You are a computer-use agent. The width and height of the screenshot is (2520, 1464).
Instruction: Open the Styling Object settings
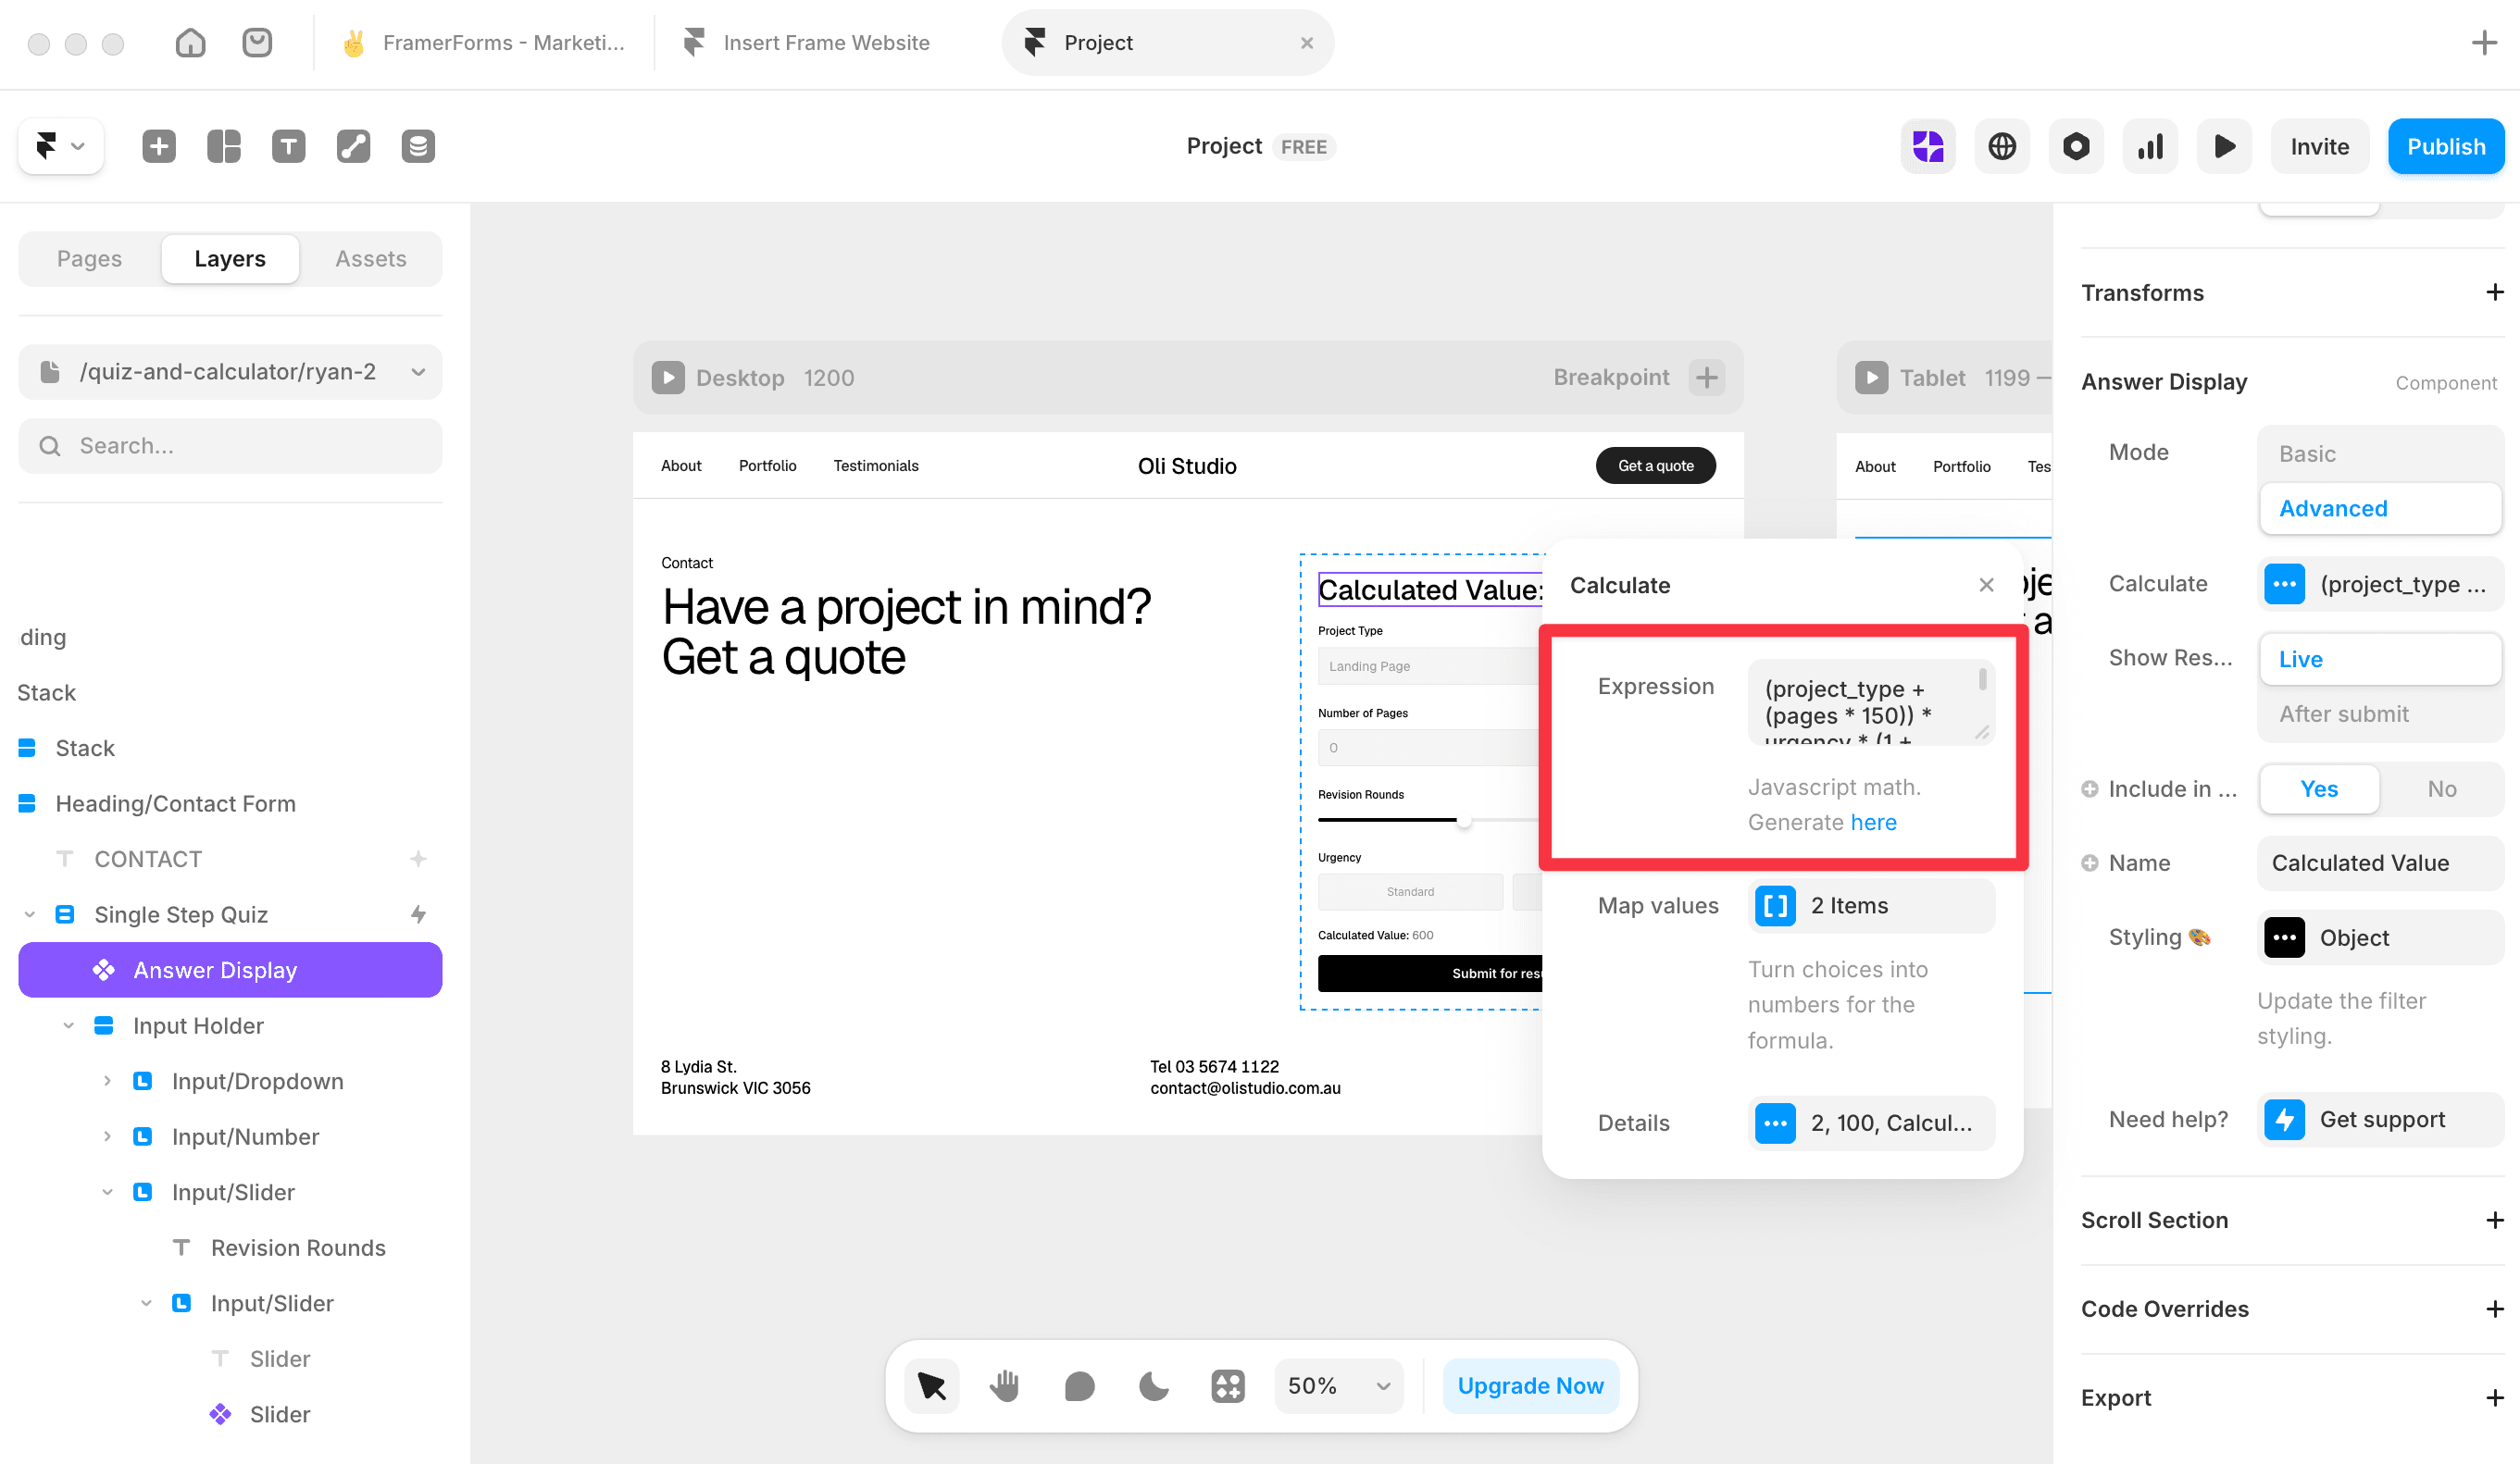pyautogui.click(x=2380, y=937)
